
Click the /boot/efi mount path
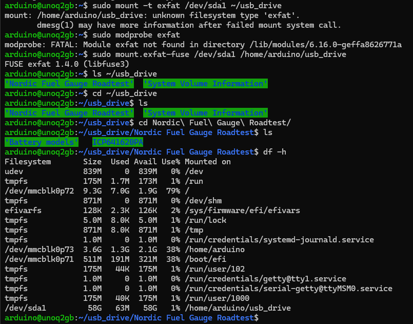pos(205,259)
